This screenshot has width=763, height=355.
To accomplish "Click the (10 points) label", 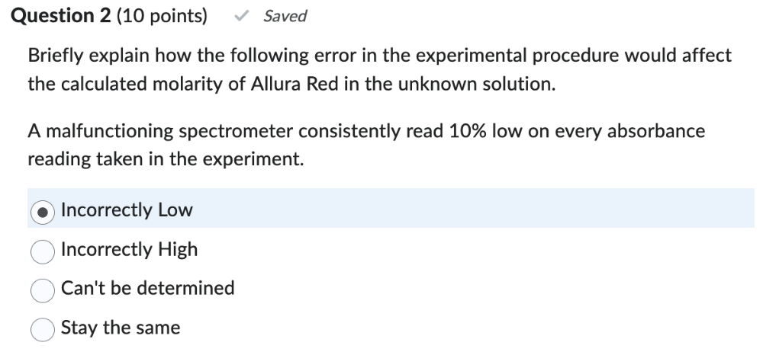I will pyautogui.click(x=163, y=16).
